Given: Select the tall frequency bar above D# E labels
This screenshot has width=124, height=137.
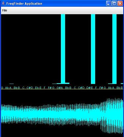Looking at the screenshot, I should point(93,49).
